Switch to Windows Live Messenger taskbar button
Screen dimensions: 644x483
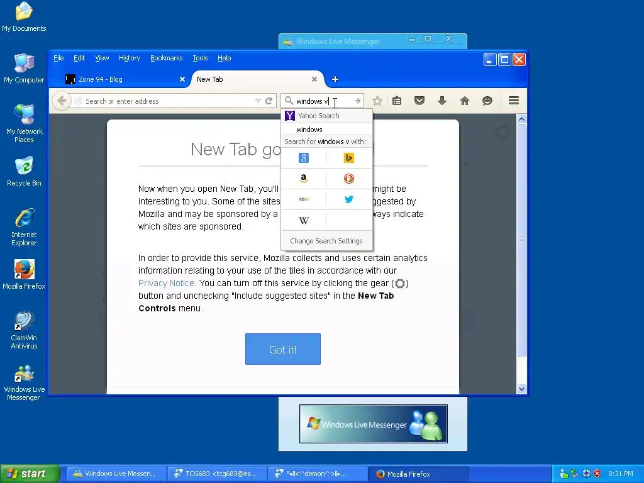click(x=116, y=474)
